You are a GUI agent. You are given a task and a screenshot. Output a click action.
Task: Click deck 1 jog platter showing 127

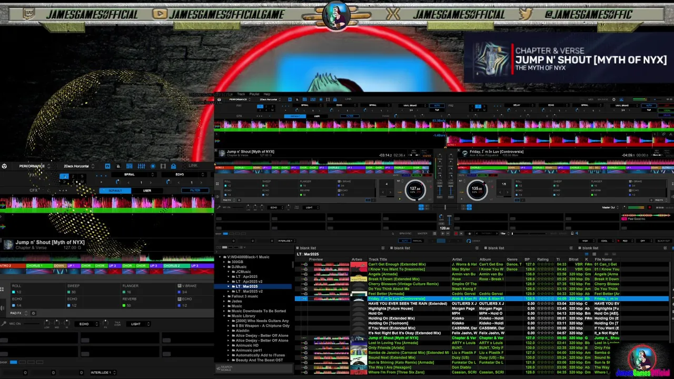415,190
